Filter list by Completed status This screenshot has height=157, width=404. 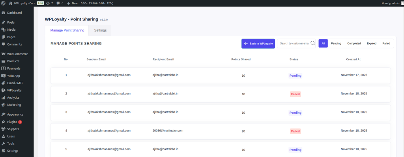click(354, 43)
